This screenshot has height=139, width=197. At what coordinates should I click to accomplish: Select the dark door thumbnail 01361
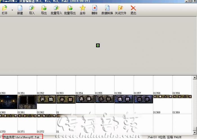click(x=27, y=102)
